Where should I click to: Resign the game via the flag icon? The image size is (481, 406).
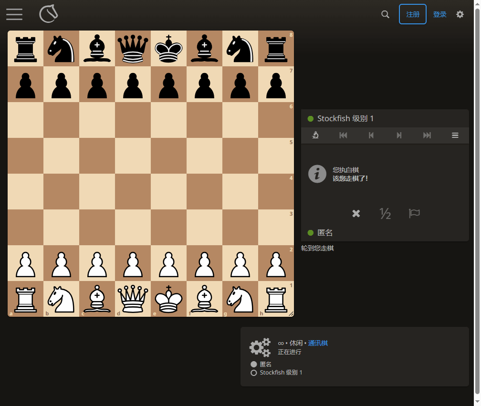pyautogui.click(x=414, y=214)
